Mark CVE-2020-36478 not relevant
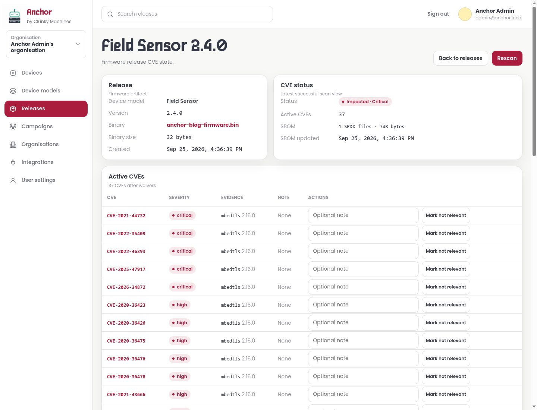 (446, 376)
